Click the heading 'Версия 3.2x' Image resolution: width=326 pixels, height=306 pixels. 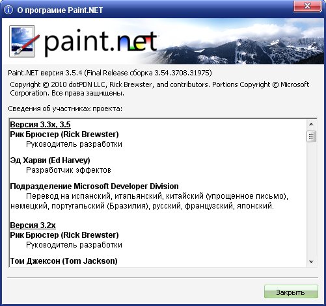click(33, 225)
